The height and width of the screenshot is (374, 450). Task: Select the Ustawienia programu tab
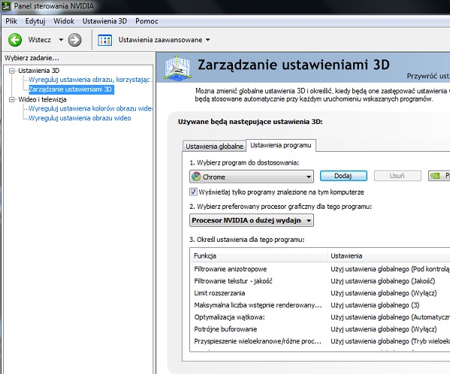pos(281,145)
